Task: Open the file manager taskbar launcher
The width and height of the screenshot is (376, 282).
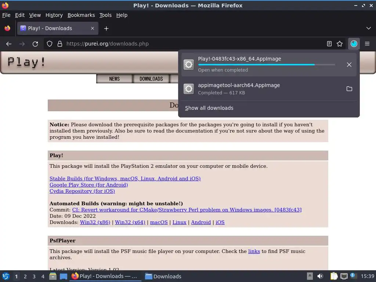Action: [53, 276]
